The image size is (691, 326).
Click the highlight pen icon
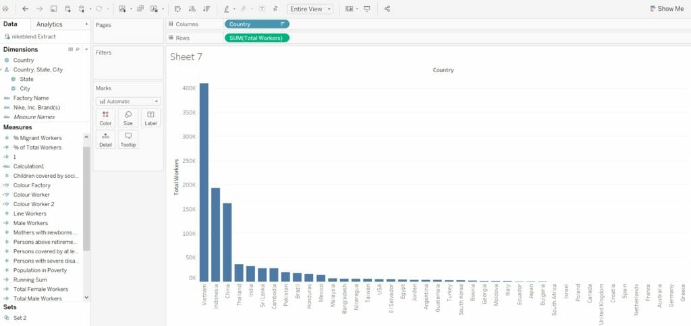227,9
